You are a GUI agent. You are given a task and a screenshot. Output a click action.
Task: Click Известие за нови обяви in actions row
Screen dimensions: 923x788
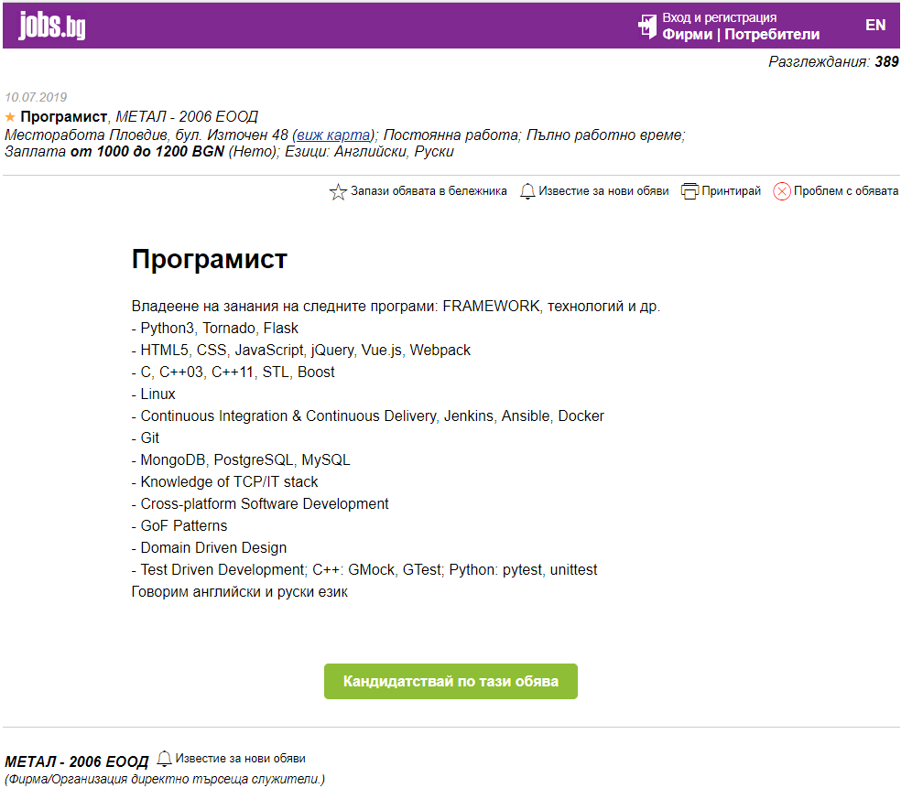tap(603, 191)
